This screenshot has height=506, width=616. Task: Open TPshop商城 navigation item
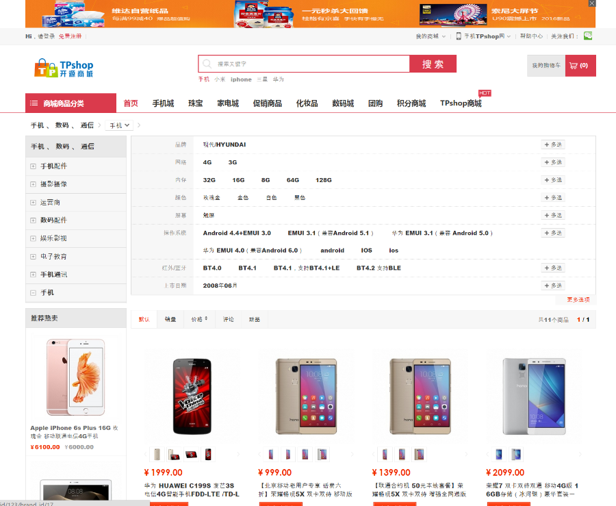click(461, 103)
